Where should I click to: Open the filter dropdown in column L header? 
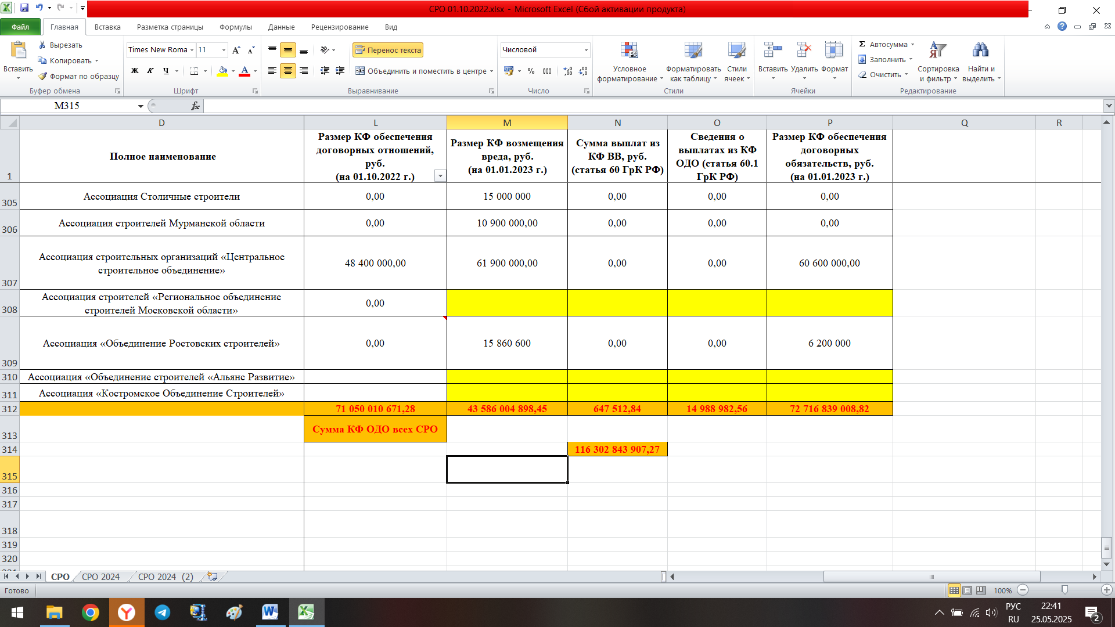tap(440, 176)
